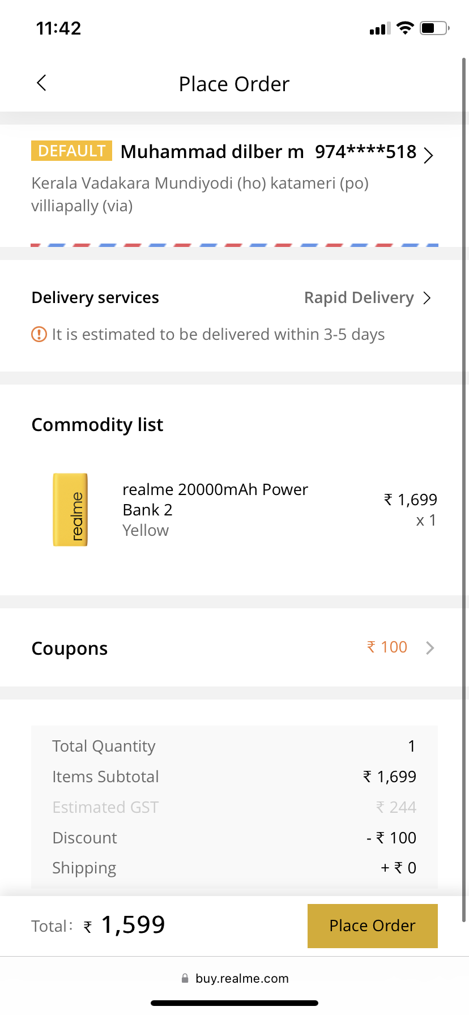Tap the lock icon beside buy.realme.com

coord(185,978)
